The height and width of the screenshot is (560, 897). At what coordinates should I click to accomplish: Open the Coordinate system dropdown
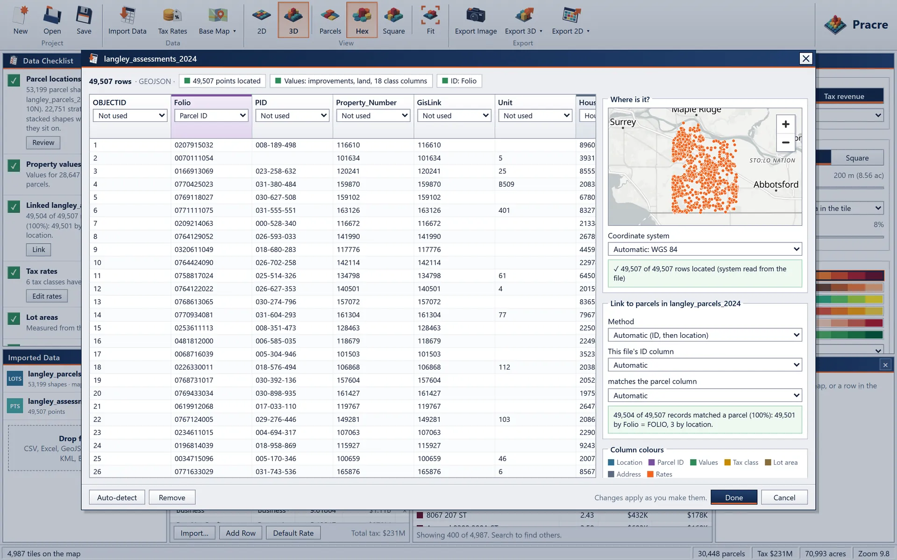click(x=705, y=249)
